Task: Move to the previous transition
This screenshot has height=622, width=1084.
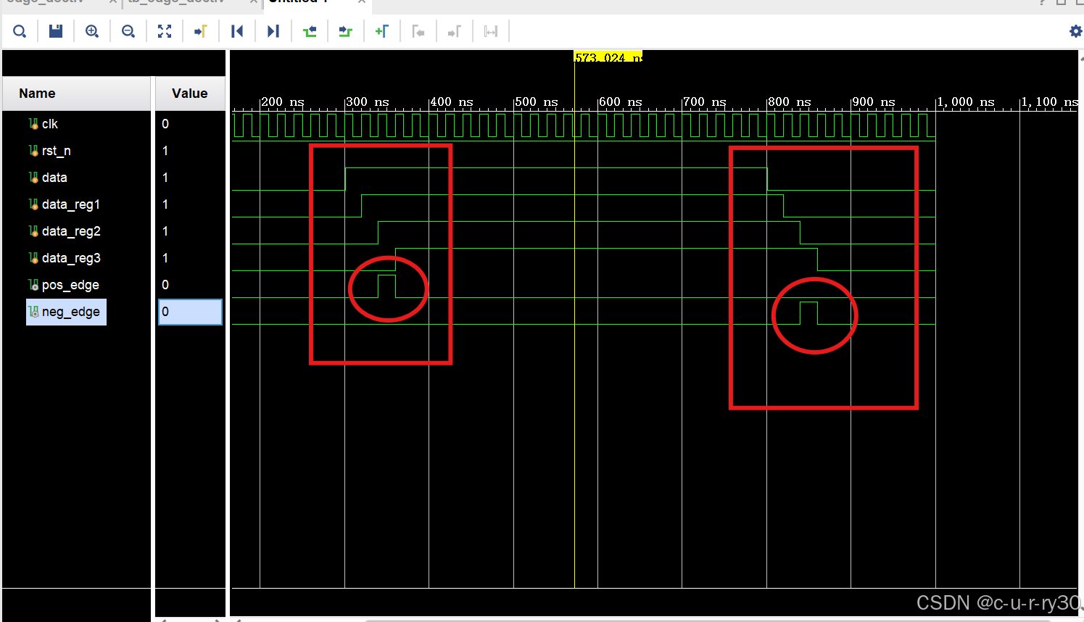Action: pyautogui.click(x=310, y=31)
